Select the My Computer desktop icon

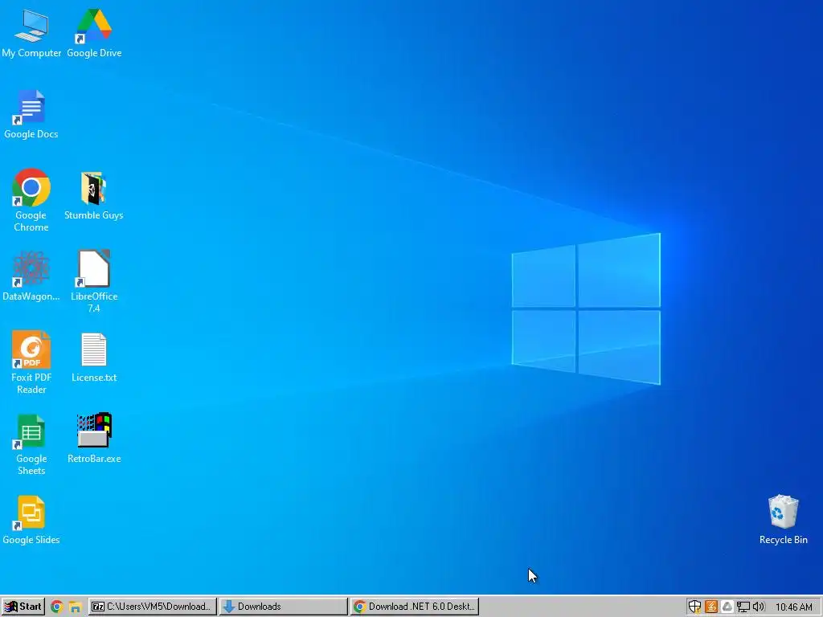click(x=31, y=33)
